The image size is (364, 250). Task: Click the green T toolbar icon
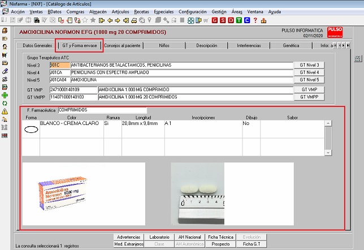(x=239, y=20)
